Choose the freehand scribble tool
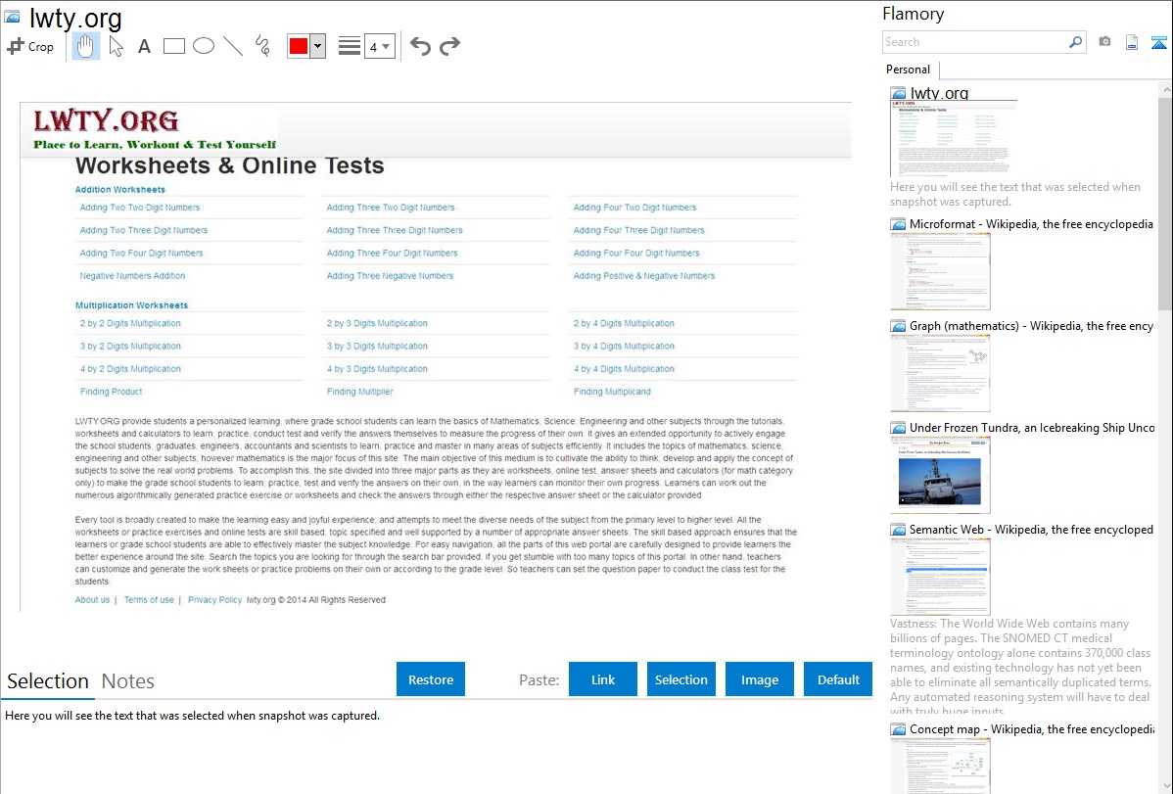 tap(262, 46)
